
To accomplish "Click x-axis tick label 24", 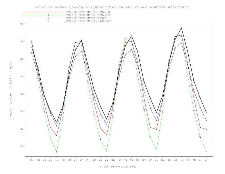I will pyautogui.click(x=82, y=160).
